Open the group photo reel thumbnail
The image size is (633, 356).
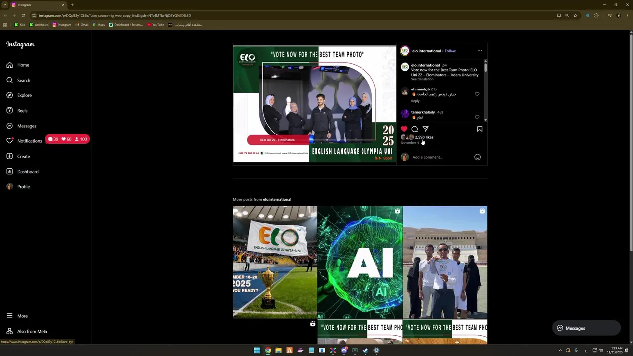click(445, 262)
